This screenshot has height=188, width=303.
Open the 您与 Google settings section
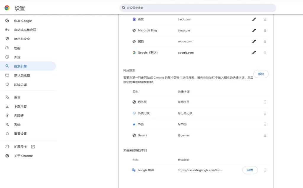click(28, 21)
